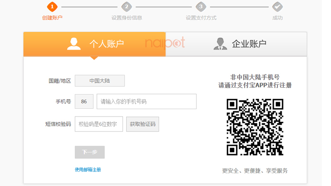The width and height of the screenshot is (331, 186).
Task: Select the 个人账户 tab label
Action: click(107, 44)
